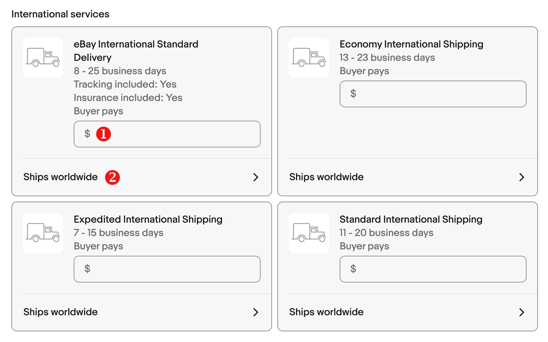Click the Expedited International Shipping truck icon
The width and height of the screenshot is (548, 342).
(x=43, y=233)
